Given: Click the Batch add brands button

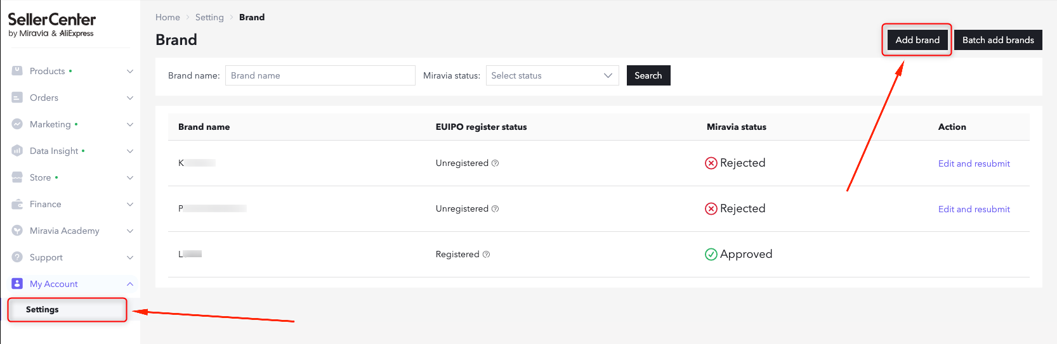Looking at the screenshot, I should coord(997,40).
